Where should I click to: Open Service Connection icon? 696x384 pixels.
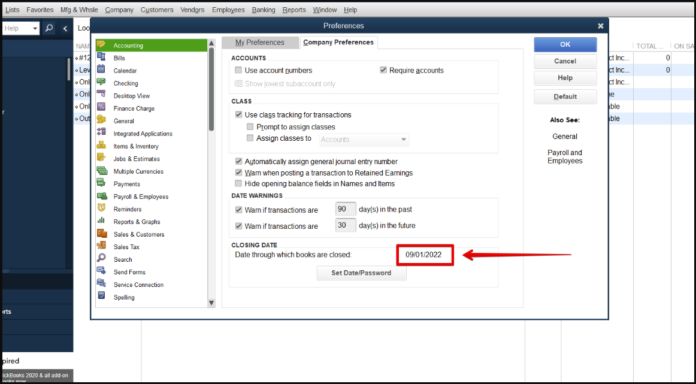(101, 284)
